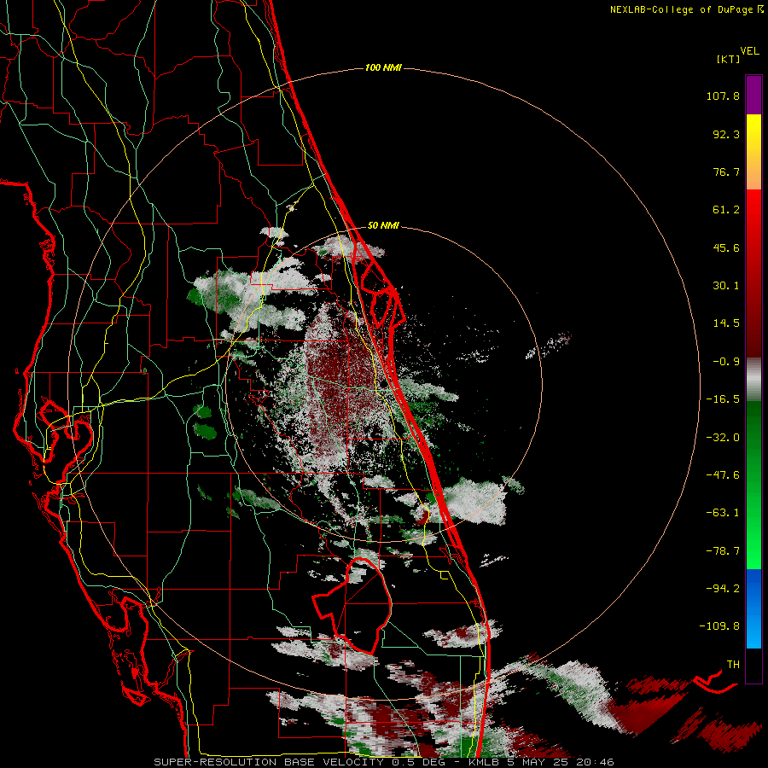Click the purple segment atop color bar
Viewport: 768px width, 768px height.
[x=753, y=95]
